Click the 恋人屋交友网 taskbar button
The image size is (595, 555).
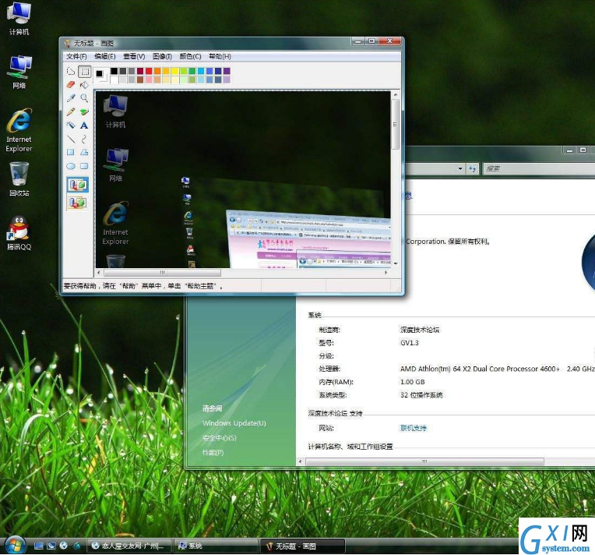point(129,546)
